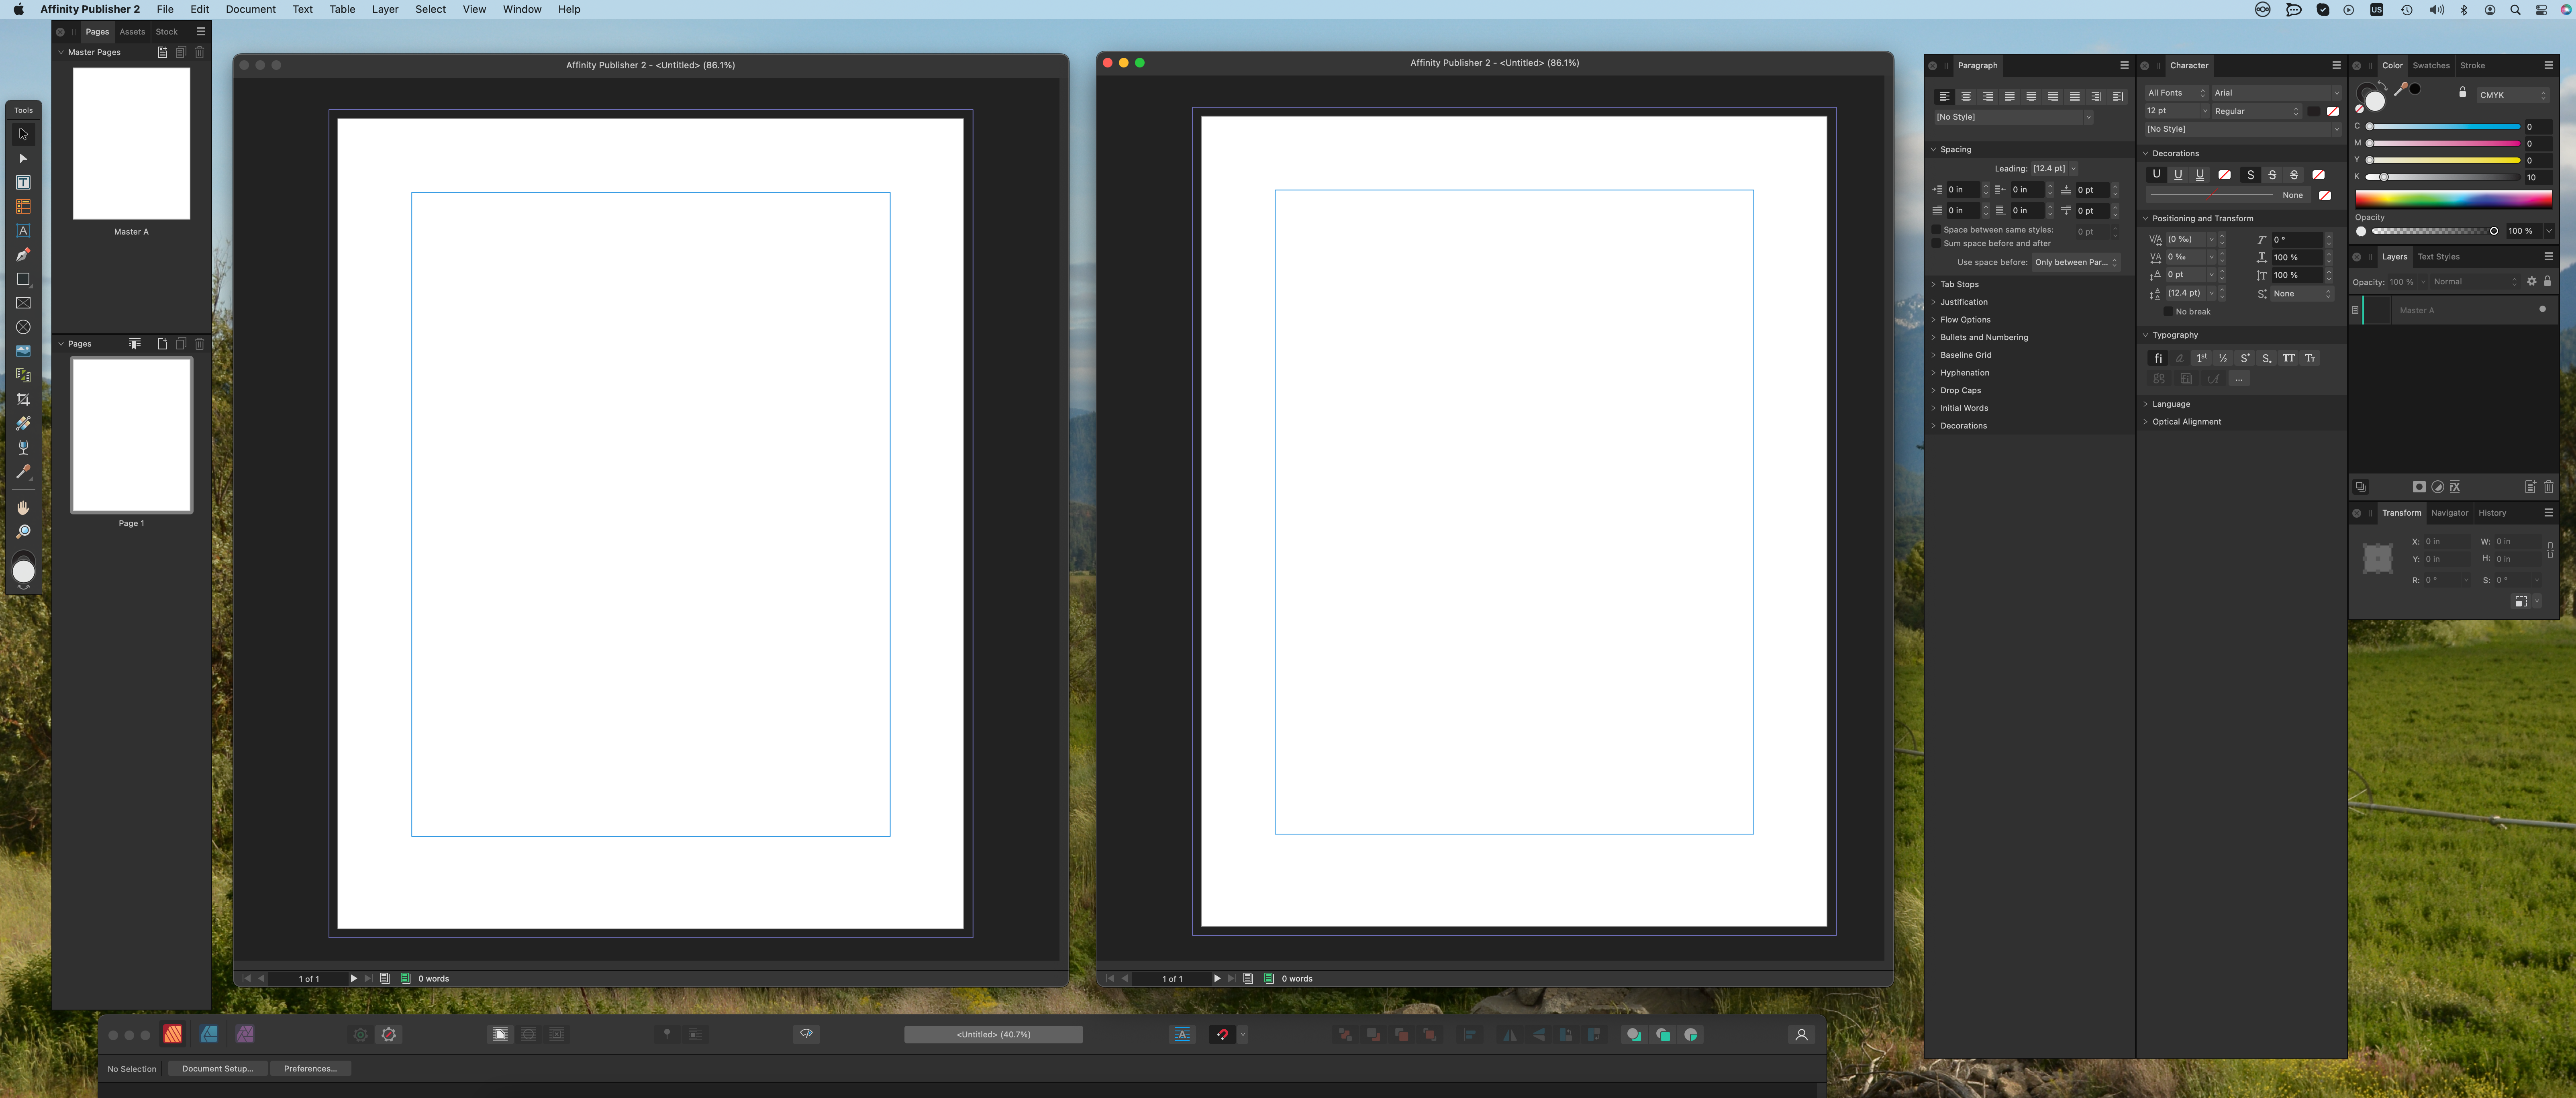Switch to Affinity Designer persona icon
Image resolution: width=2576 pixels, height=1098 pixels.
tap(209, 1034)
